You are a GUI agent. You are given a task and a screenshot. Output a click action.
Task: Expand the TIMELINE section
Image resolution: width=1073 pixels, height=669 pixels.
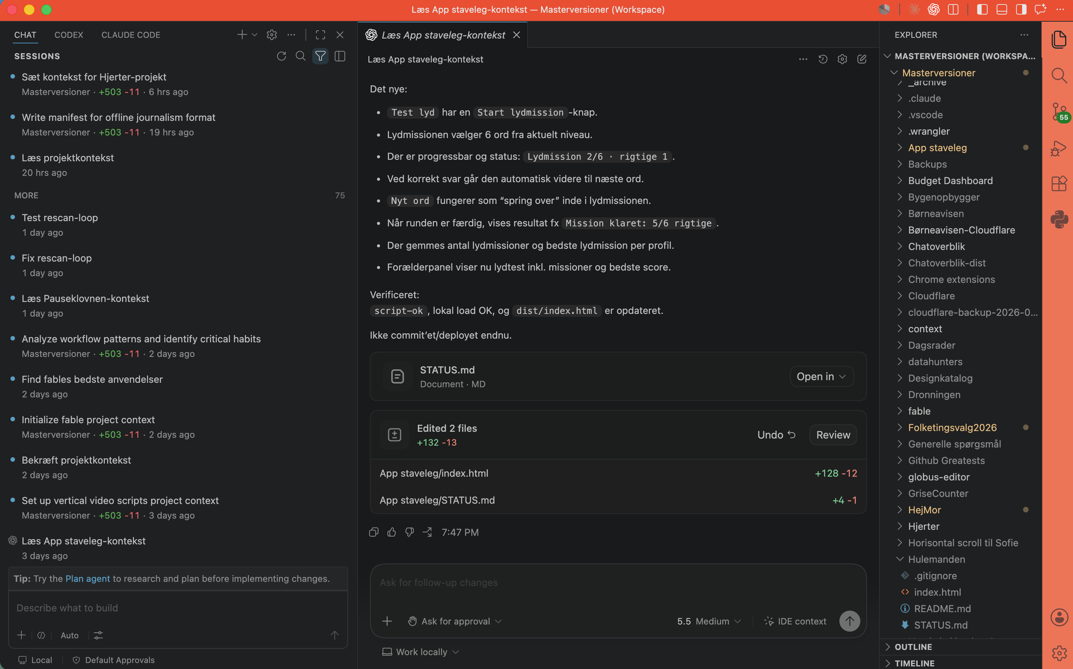tap(914, 663)
